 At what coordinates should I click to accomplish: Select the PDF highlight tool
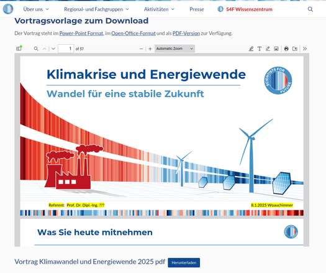click(x=251, y=49)
